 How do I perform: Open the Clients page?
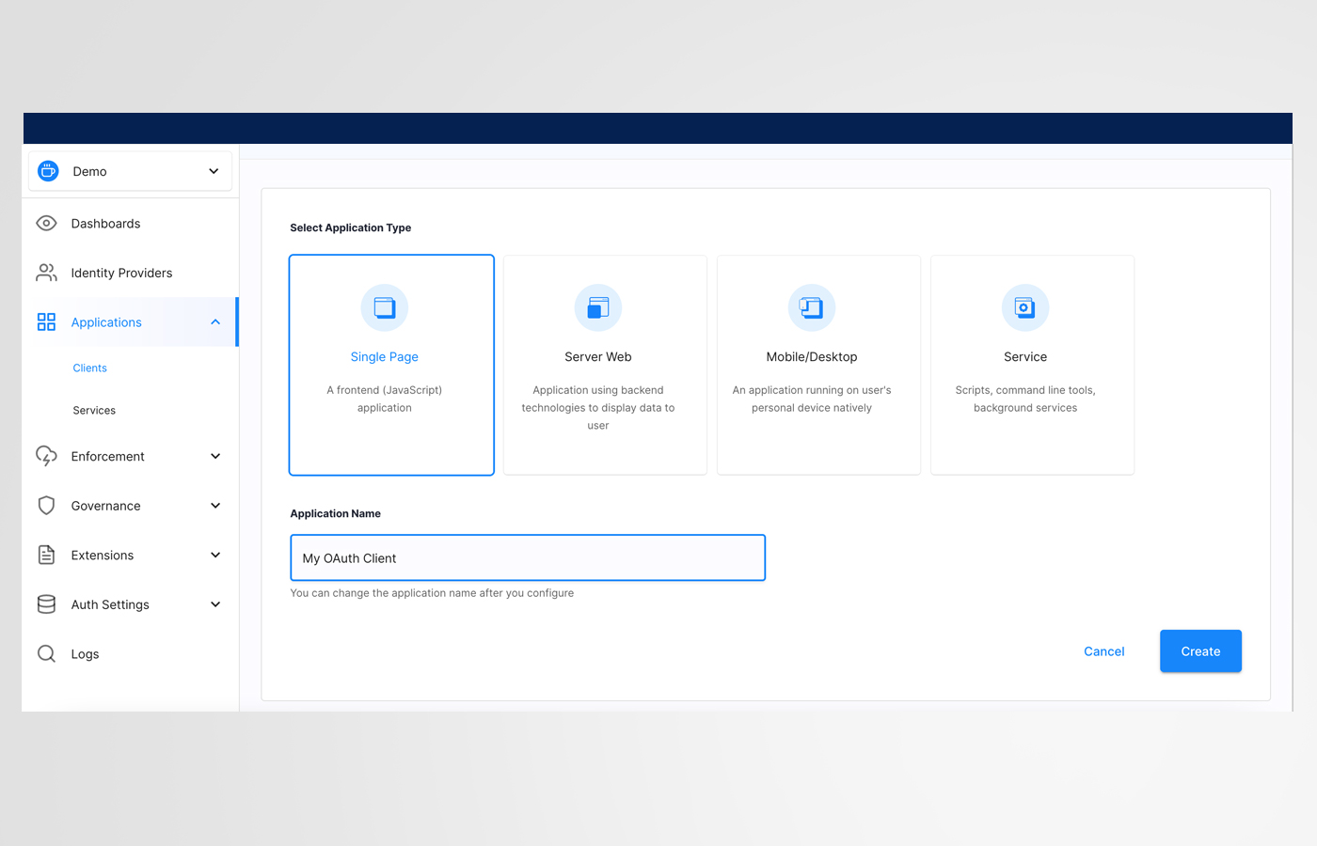(x=89, y=368)
